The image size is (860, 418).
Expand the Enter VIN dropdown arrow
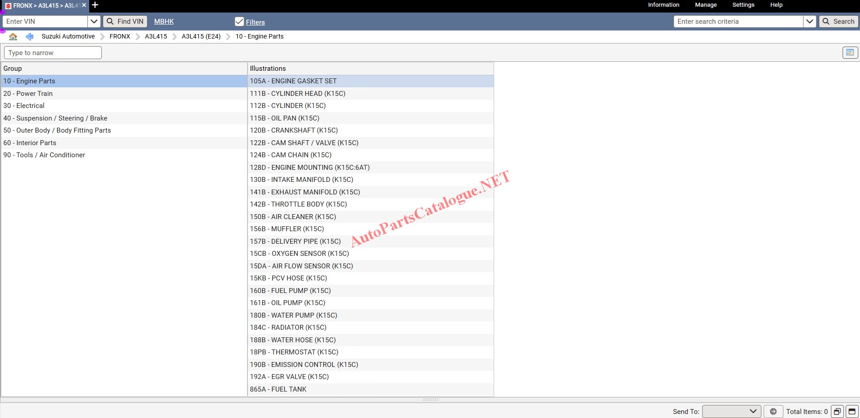tap(94, 22)
